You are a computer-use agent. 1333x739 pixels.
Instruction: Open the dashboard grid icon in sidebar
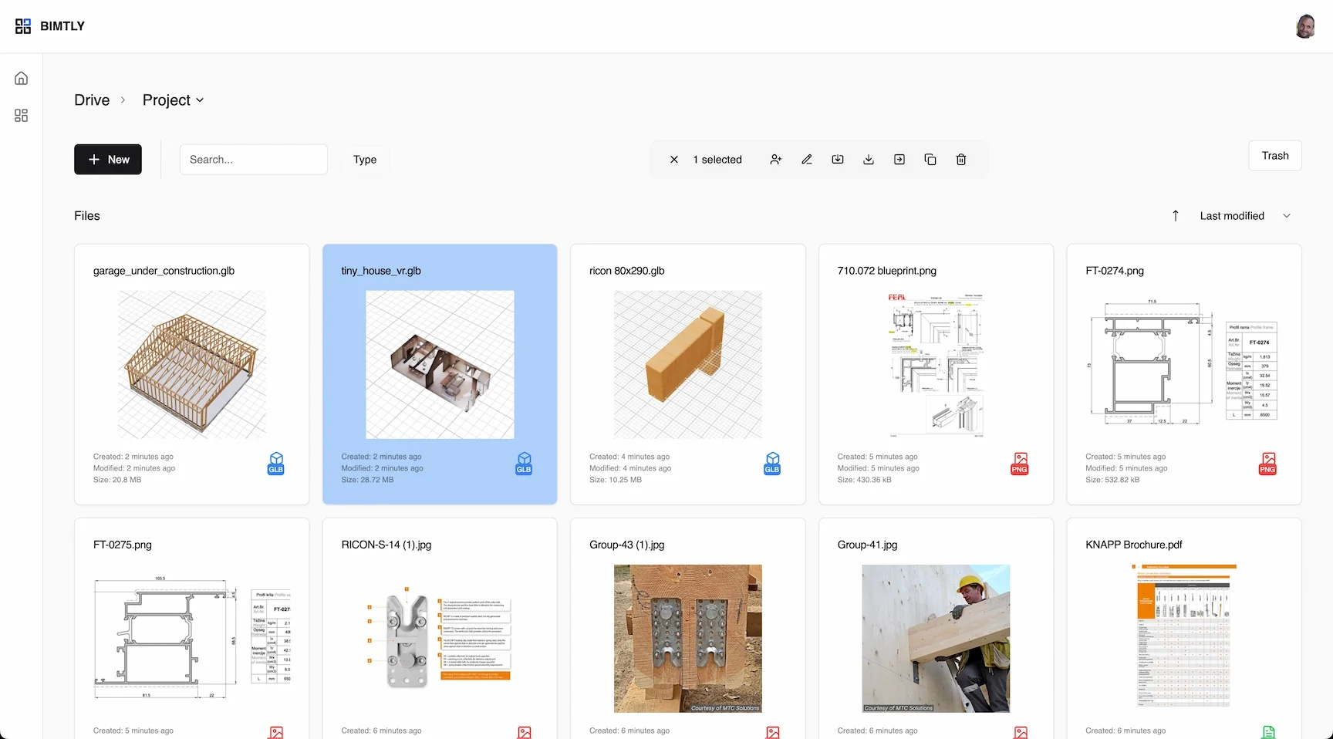tap(21, 115)
